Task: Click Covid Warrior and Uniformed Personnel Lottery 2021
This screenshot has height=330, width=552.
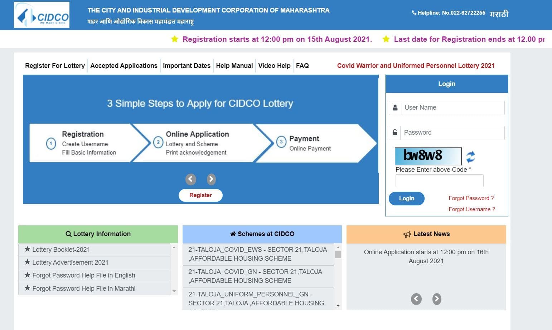Action: (416, 66)
